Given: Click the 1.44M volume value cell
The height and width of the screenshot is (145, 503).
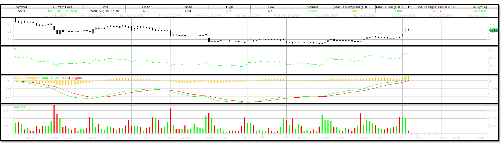Looking at the screenshot, I should tap(313, 11).
